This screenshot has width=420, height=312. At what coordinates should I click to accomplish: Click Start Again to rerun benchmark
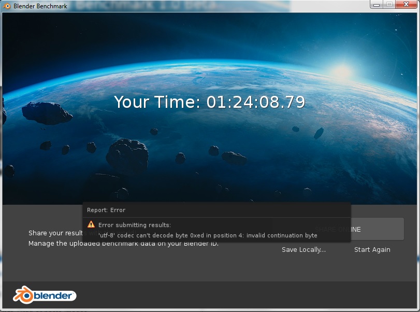click(372, 250)
